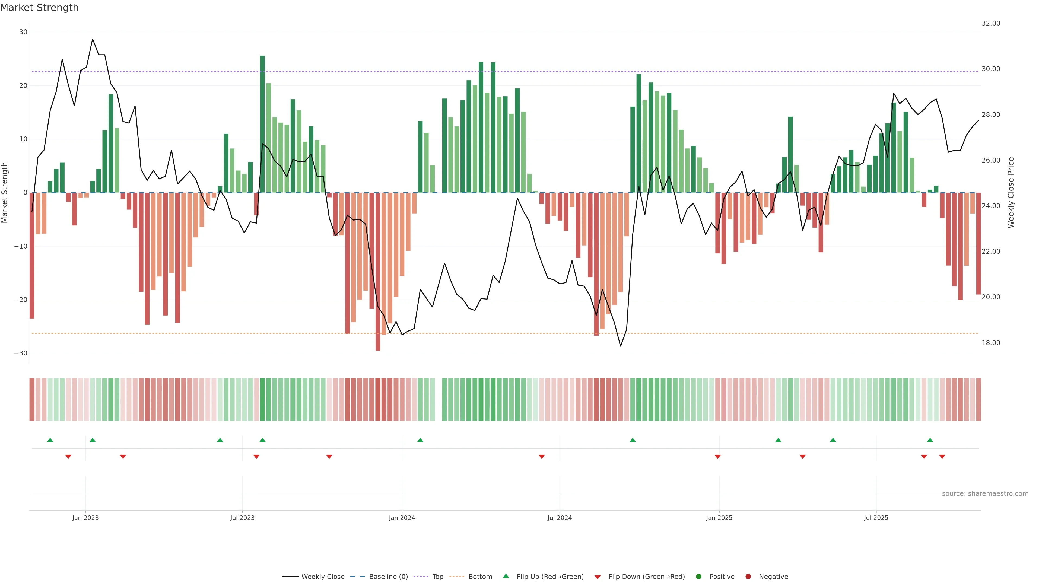The width and height of the screenshot is (1042, 586).
Task: Click the first green flip-up triangle marker
Action: (50, 440)
